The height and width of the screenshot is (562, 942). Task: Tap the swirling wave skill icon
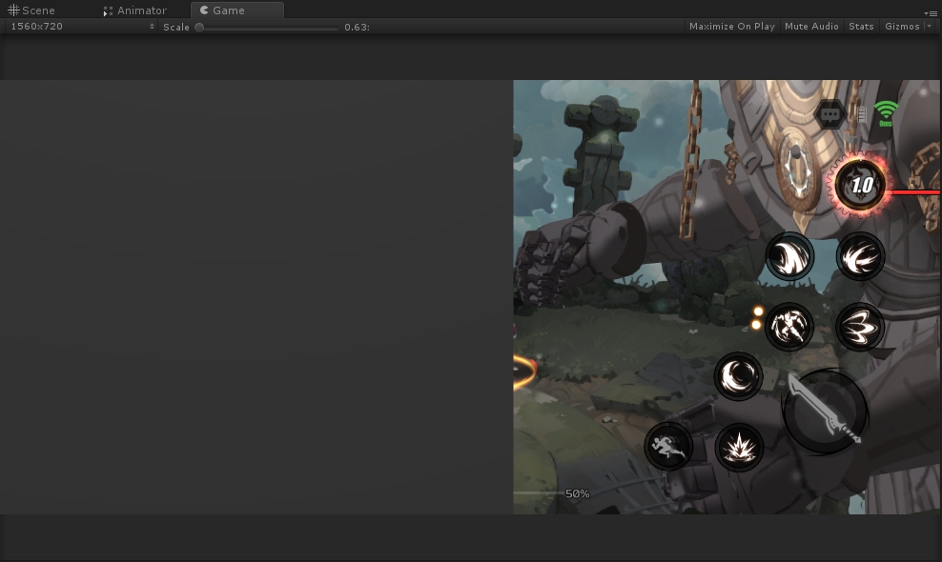coord(789,256)
